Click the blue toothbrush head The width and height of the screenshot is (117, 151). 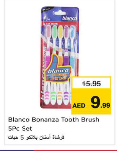point(73,31)
